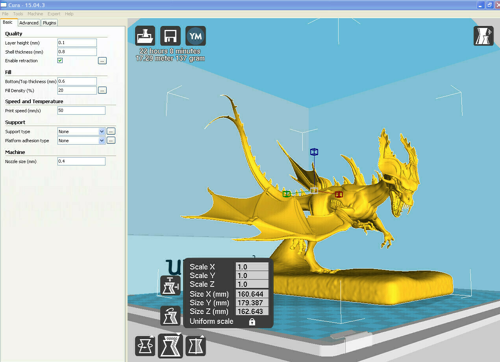Click the To max scale icon
This screenshot has height=362, width=500.
point(170,286)
